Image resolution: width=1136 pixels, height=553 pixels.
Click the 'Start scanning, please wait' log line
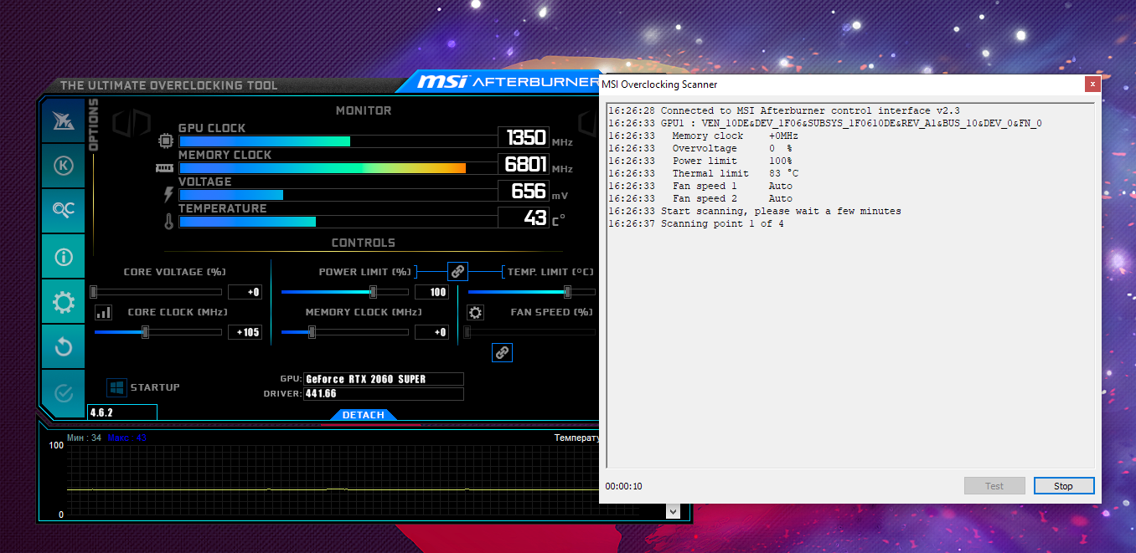click(x=755, y=212)
